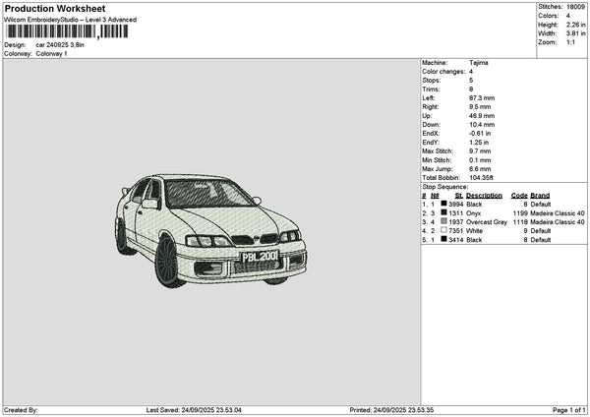
Task: Click 'Wilcom EmbroideryStudio – Level 3 Advanced' text
Action: (x=71, y=20)
